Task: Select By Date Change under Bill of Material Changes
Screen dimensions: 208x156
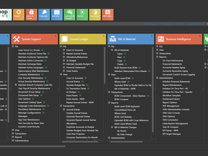Action: click(x=125, y=135)
